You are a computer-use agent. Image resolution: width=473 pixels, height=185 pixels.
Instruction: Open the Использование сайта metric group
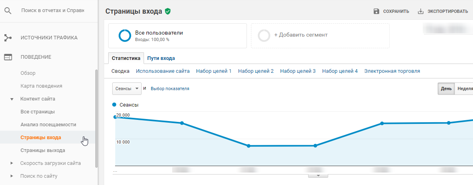[x=162, y=71]
